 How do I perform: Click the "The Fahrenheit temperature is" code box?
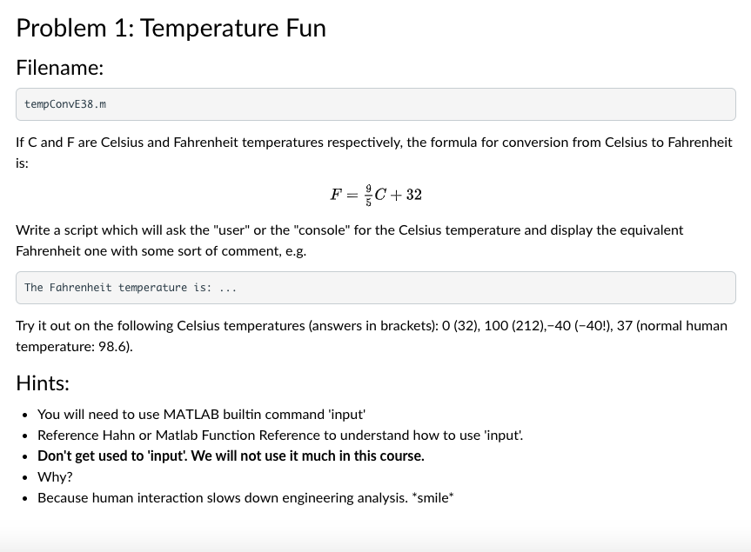pos(375,288)
